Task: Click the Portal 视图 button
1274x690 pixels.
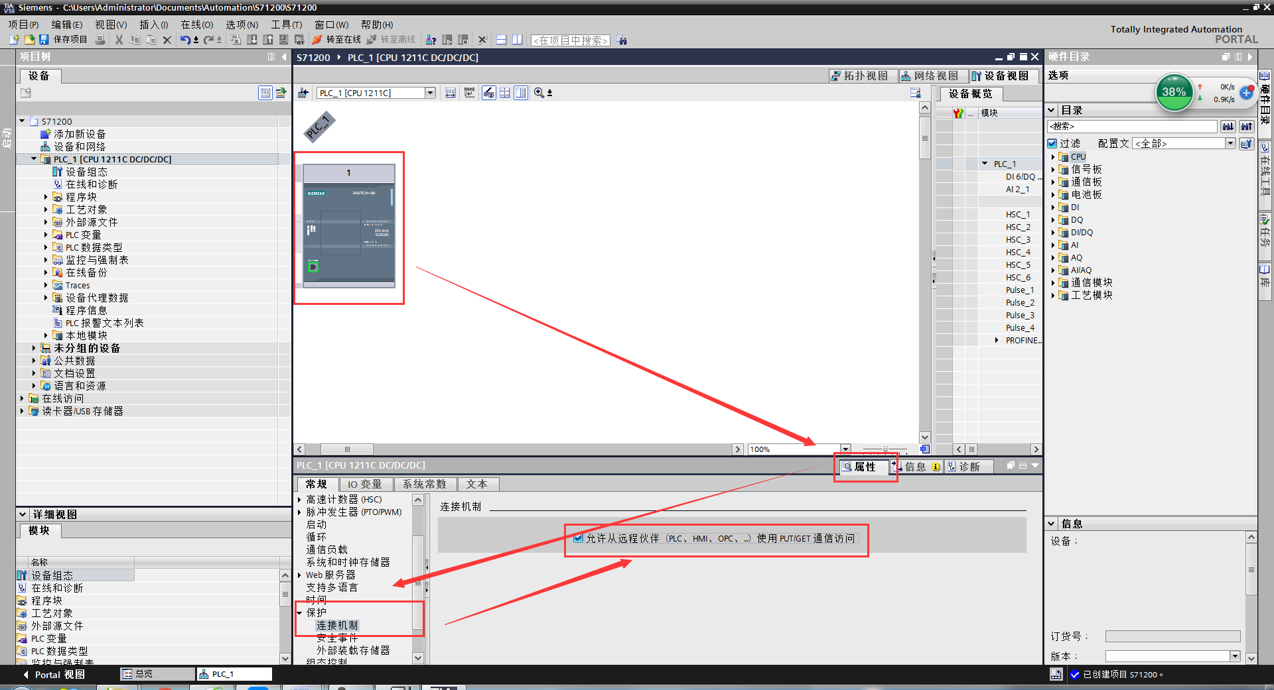Action: click(x=54, y=674)
